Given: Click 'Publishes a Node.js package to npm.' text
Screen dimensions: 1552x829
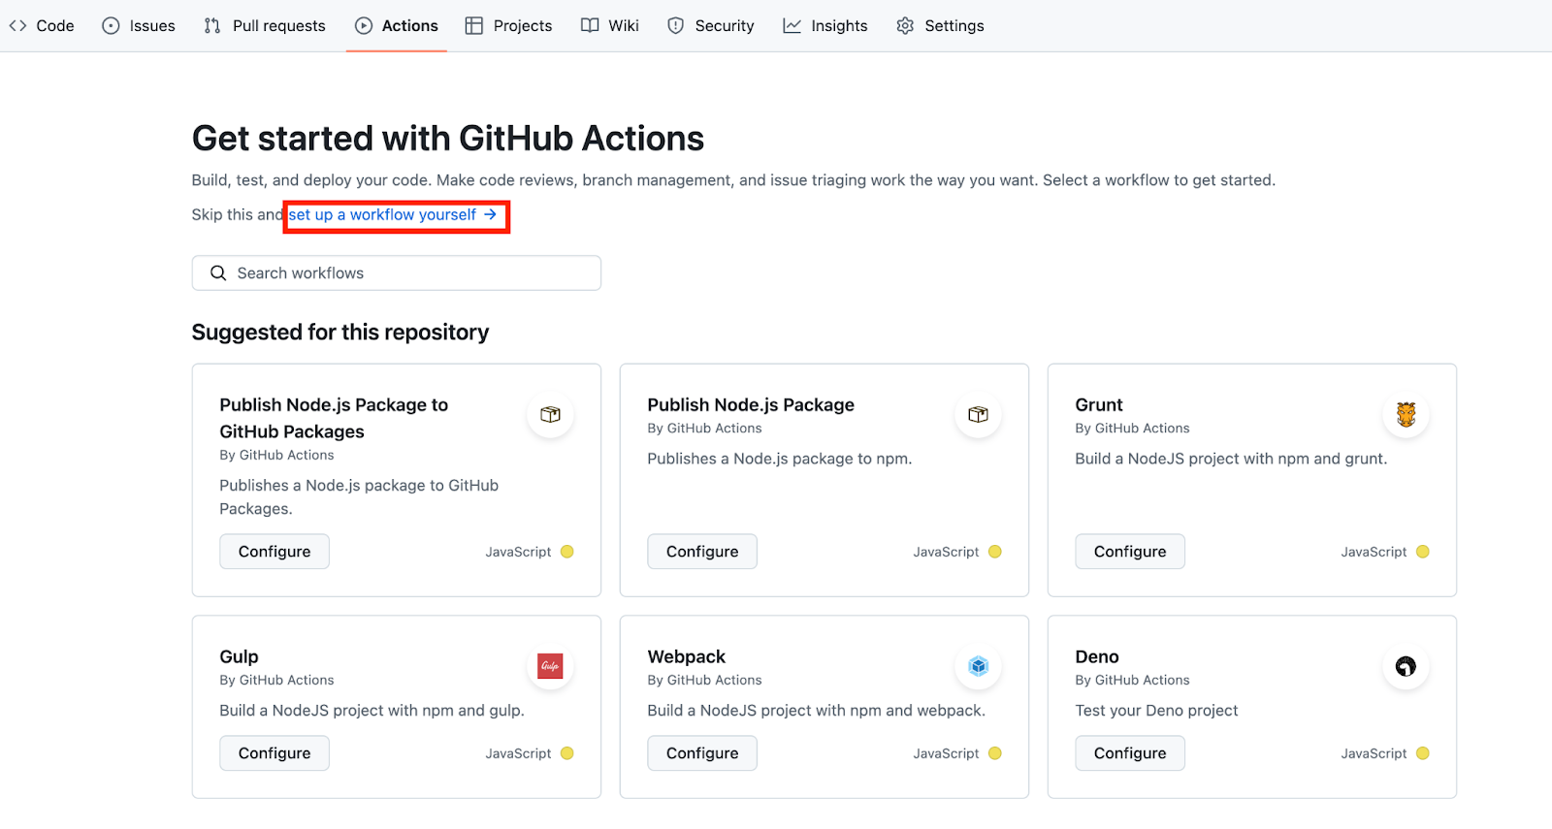Looking at the screenshot, I should 780,459.
